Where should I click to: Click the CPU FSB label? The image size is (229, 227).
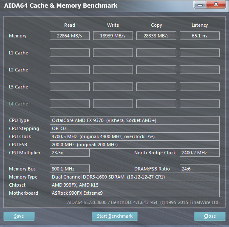(x=18, y=145)
